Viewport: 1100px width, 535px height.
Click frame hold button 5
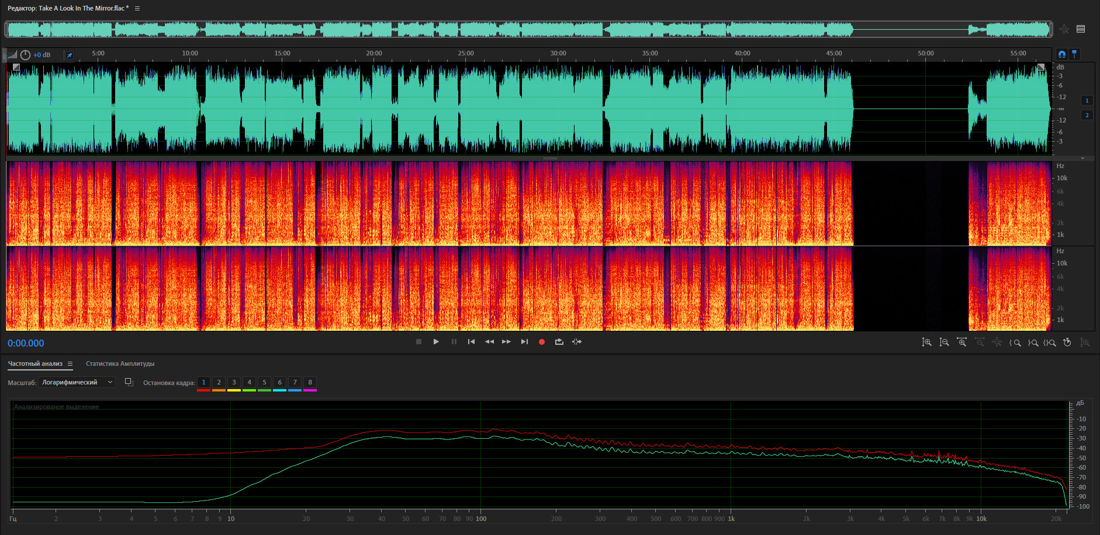click(x=264, y=383)
